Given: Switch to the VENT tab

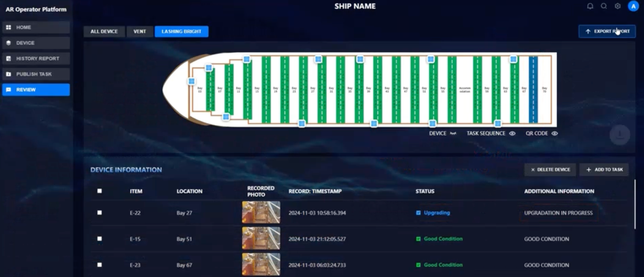Looking at the screenshot, I should coord(140,31).
